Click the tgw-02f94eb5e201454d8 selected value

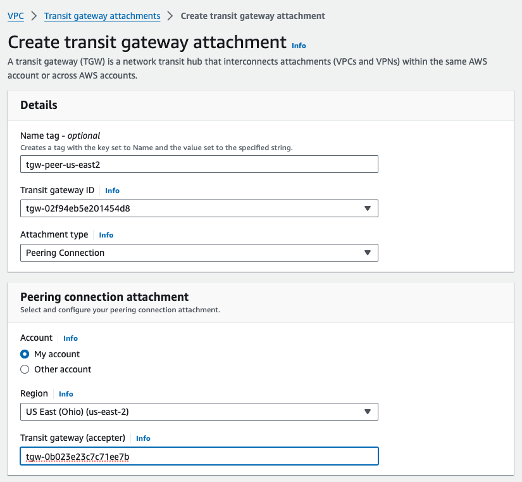(x=78, y=208)
